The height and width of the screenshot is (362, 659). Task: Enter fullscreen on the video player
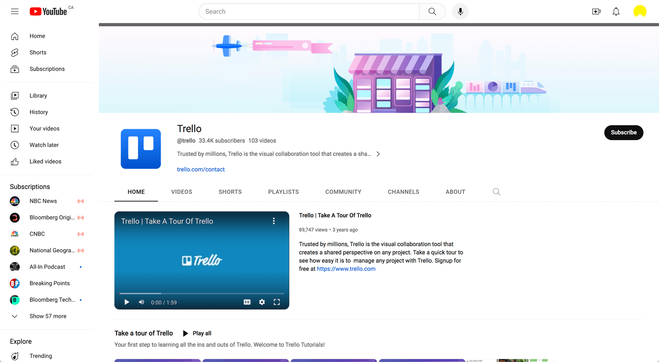click(x=277, y=302)
